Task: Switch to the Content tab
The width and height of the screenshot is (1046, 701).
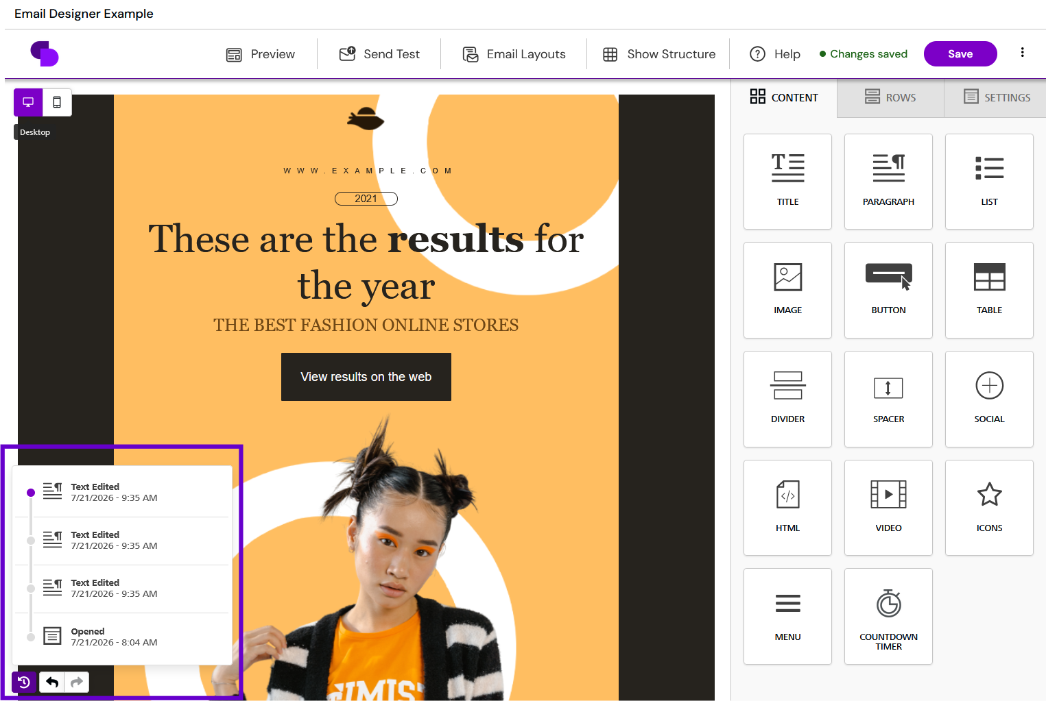Action: coord(784,97)
